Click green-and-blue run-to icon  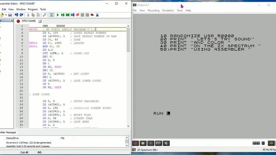[x=72, y=15]
